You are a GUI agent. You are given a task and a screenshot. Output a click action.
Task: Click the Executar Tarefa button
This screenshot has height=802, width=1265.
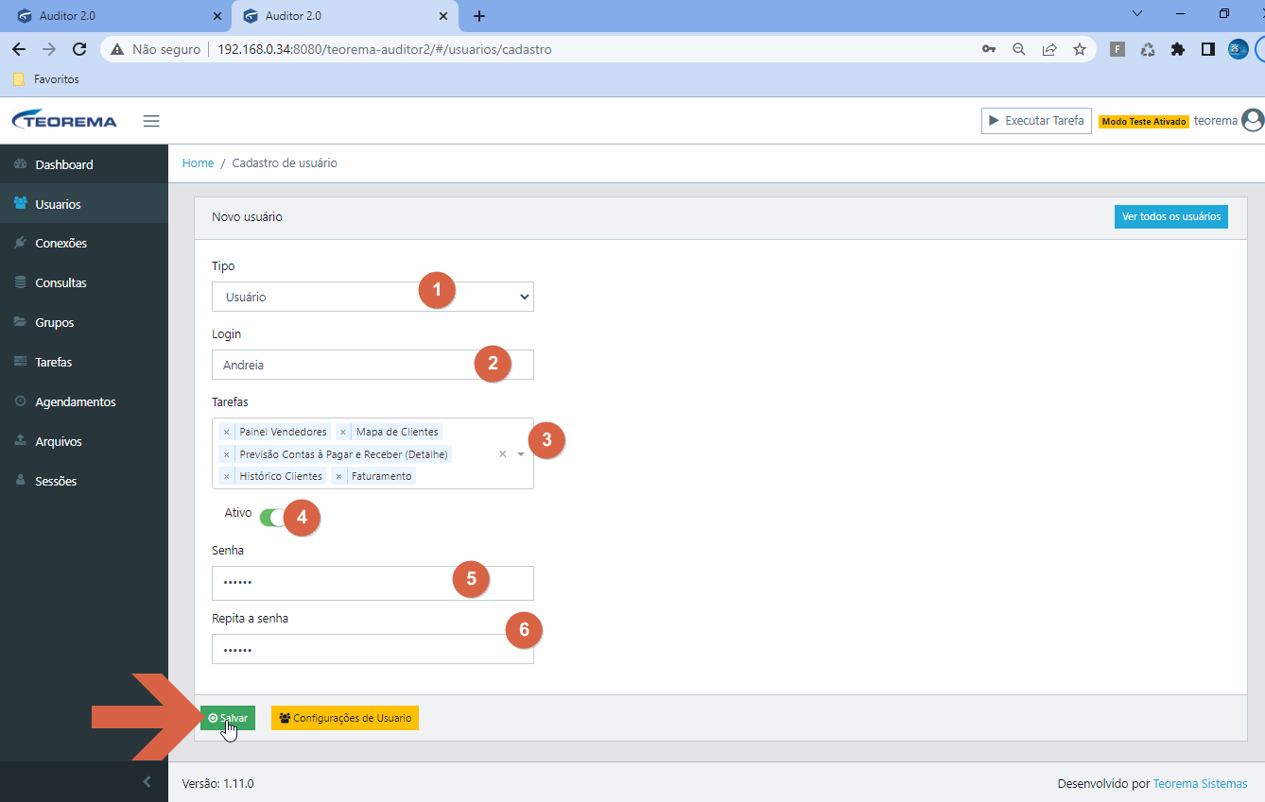[1036, 121]
